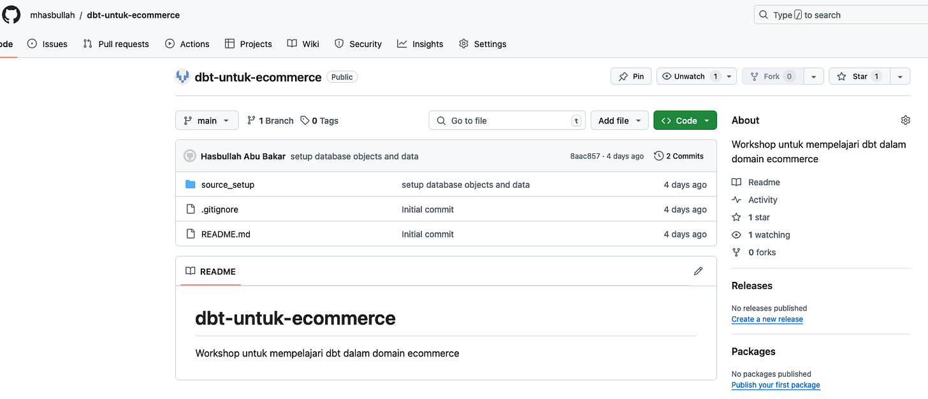Open the main branch dropdown
The height and width of the screenshot is (399, 928).
(x=207, y=120)
